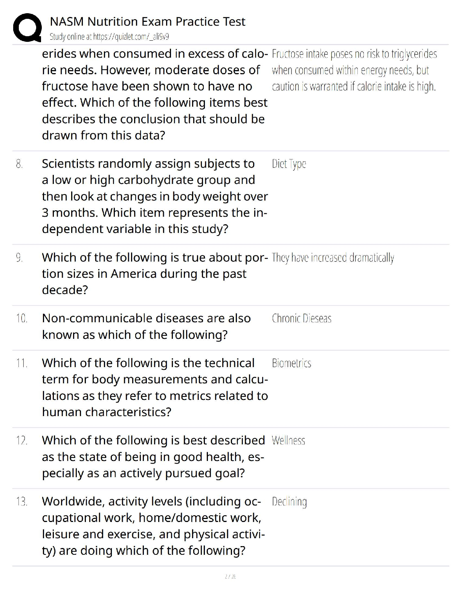Viewport: 461px width, 597px height.
Task: Select the 'Diet Type' answer
Action: 289,164
